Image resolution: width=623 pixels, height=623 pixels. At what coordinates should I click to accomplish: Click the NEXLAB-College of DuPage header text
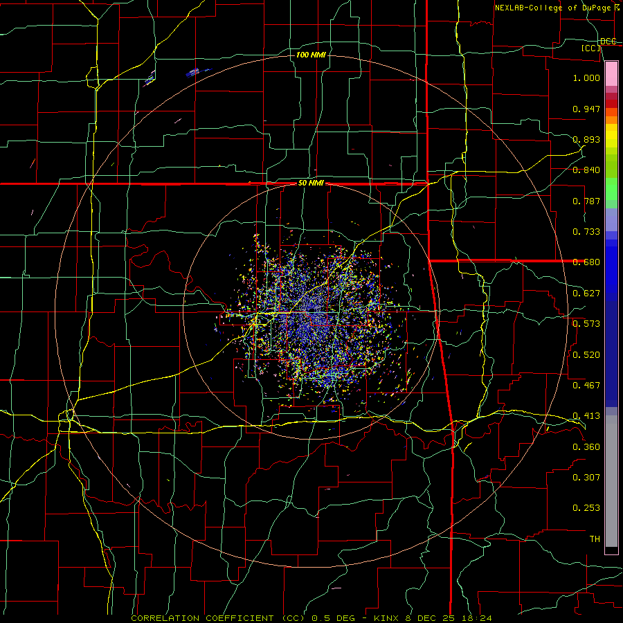click(552, 8)
